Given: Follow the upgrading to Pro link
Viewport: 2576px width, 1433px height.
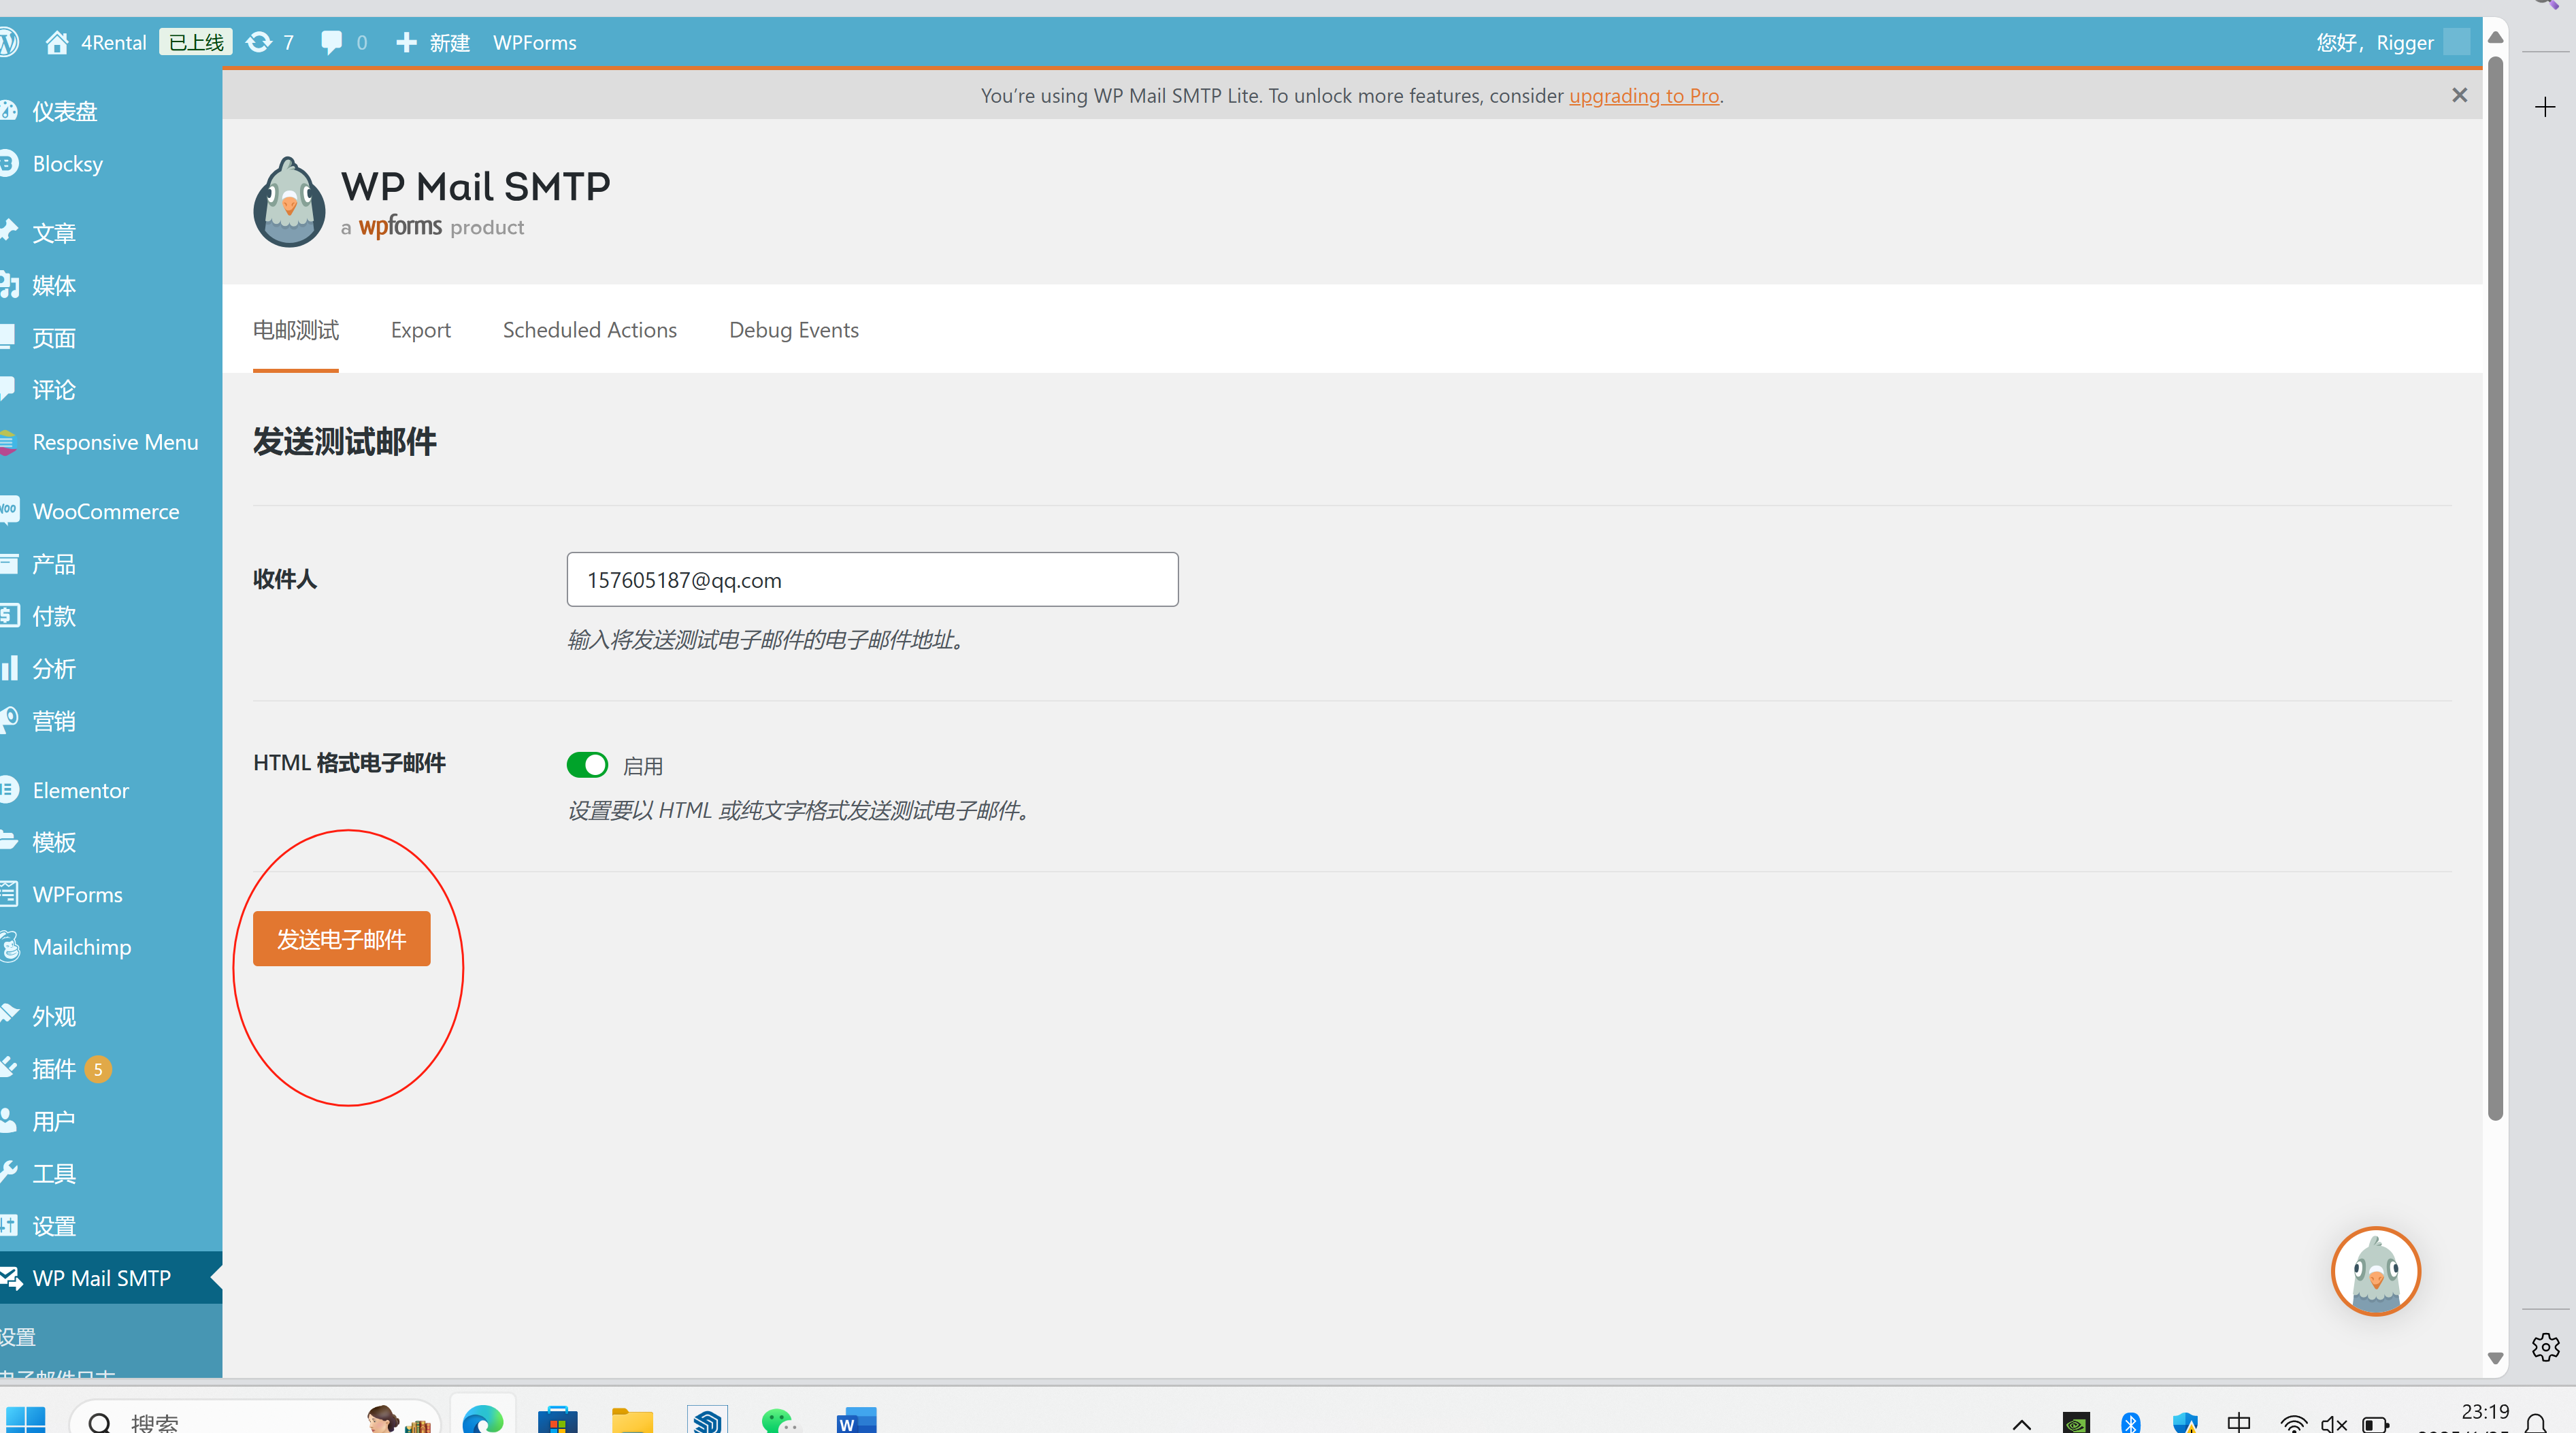Looking at the screenshot, I should (1644, 95).
